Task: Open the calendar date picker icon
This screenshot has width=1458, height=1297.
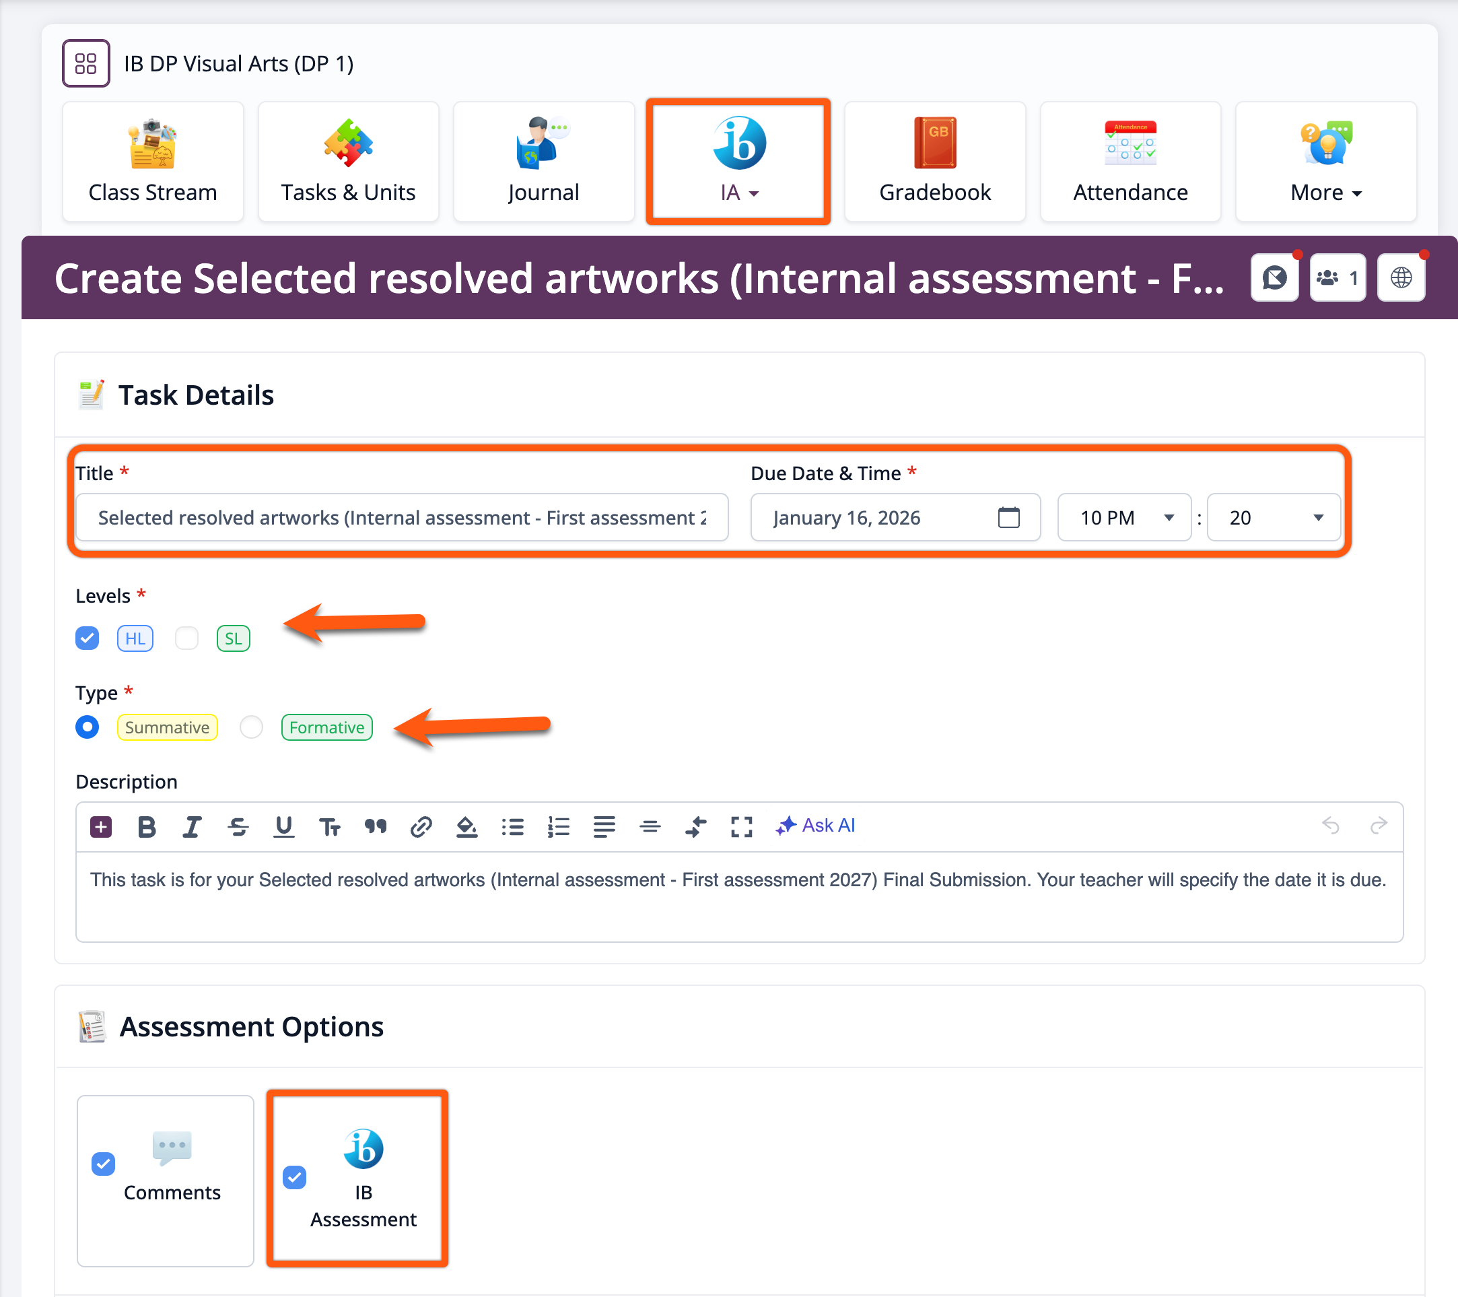Action: point(1008,517)
